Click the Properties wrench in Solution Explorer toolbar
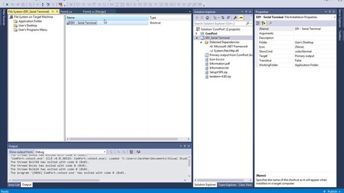 point(235,18)
